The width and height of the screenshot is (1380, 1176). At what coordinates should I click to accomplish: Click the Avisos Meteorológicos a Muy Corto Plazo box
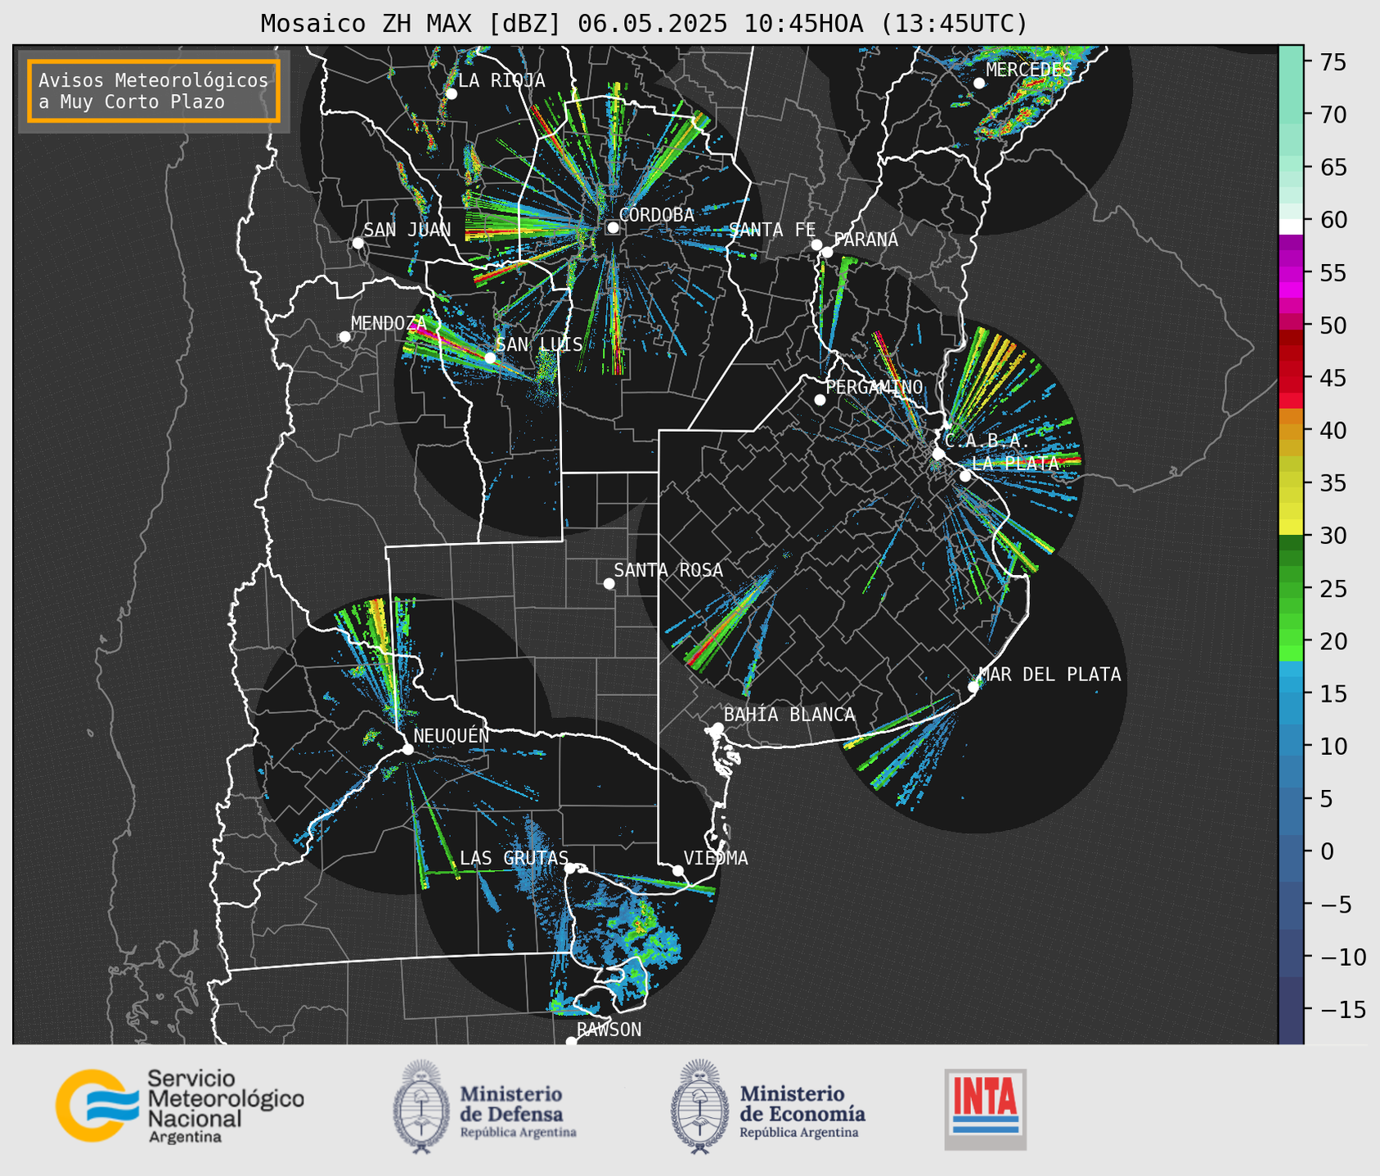[x=154, y=91]
